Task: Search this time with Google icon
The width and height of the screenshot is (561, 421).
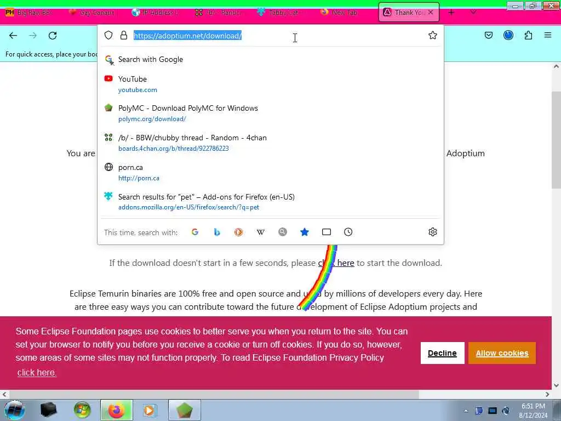Action: point(195,232)
